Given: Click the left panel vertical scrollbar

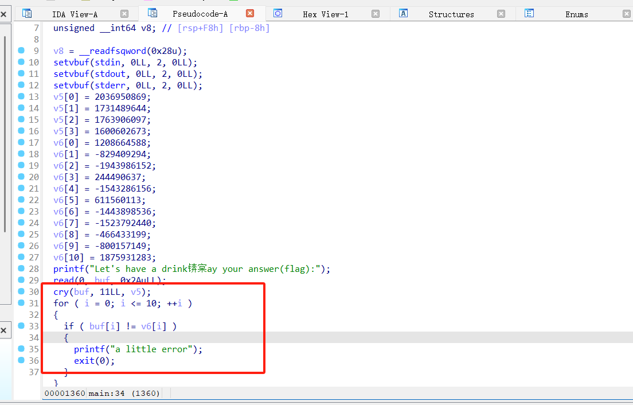Looking at the screenshot, I should pos(5,132).
